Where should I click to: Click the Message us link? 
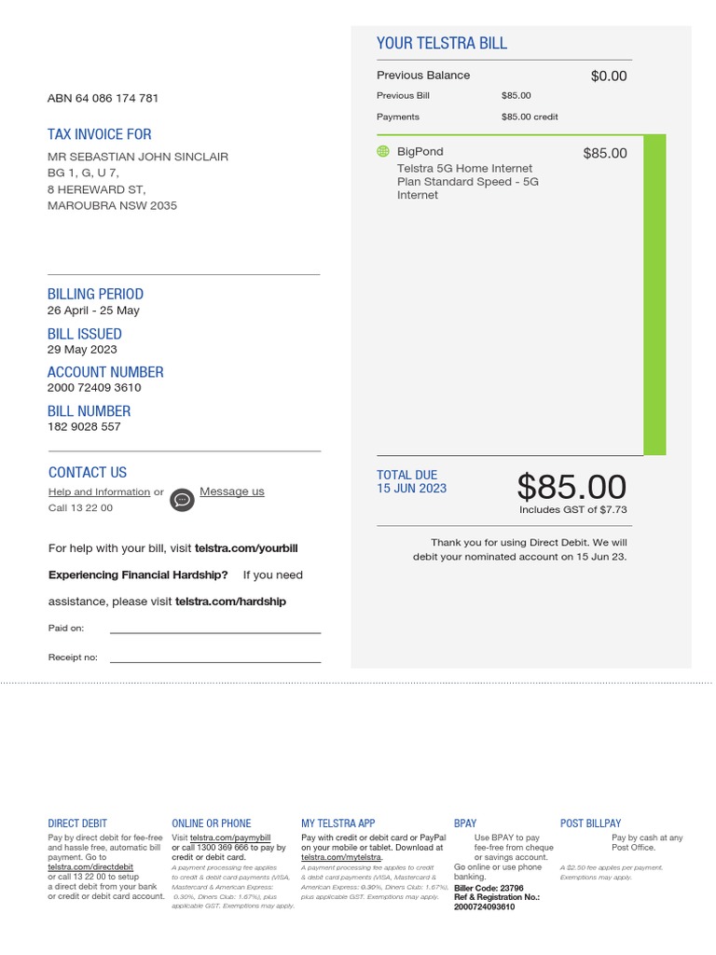tap(231, 491)
